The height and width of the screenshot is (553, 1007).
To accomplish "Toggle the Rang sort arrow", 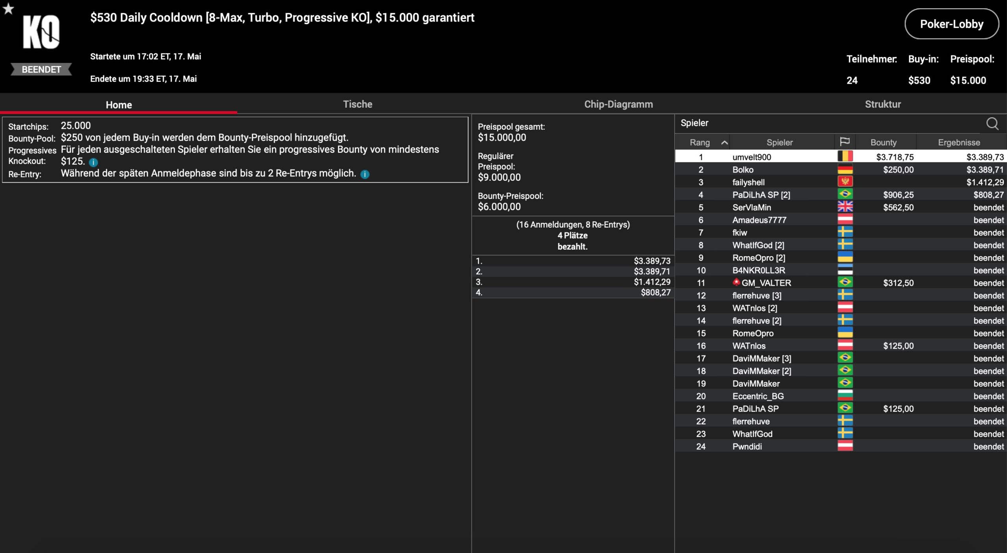I will tap(724, 143).
